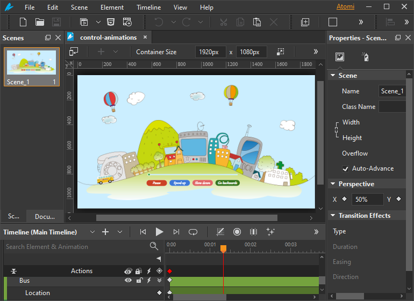414x301 pixels.
Task: Click the Export to HTML5 icon
Action: [110, 22]
